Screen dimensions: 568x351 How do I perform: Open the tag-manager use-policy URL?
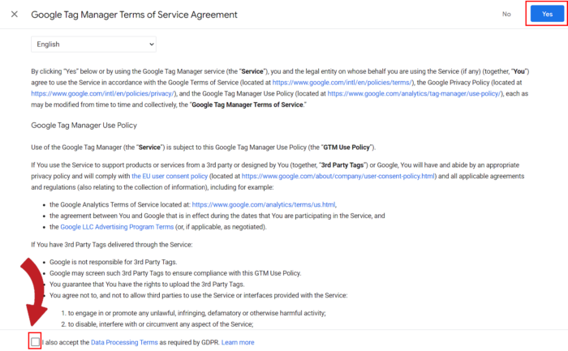[x=414, y=94]
